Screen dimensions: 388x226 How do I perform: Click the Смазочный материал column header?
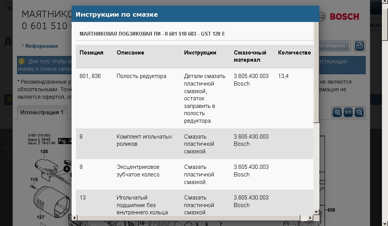point(250,56)
